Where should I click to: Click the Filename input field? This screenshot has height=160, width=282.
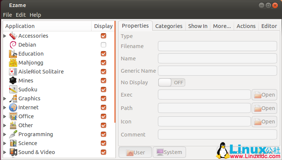point(217,46)
